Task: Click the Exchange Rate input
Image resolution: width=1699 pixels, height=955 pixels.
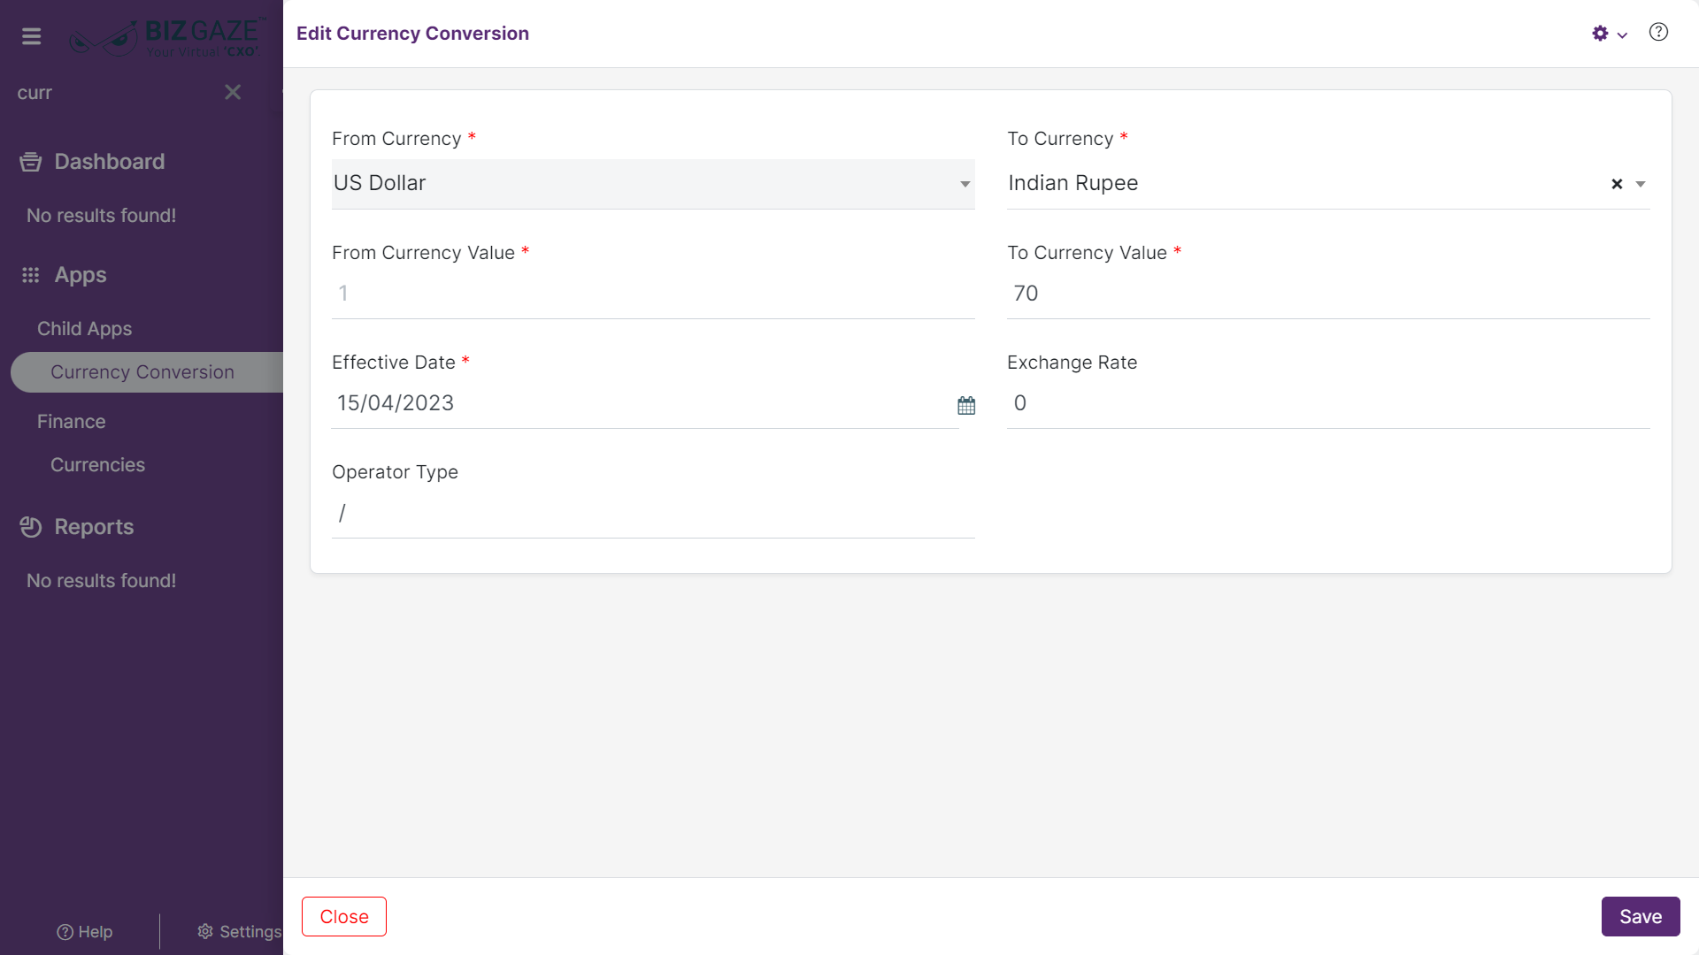Action: [x=1328, y=403]
